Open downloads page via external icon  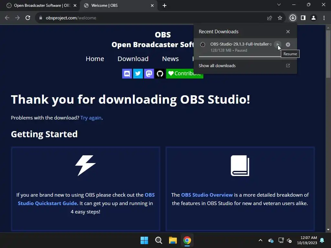(x=288, y=66)
